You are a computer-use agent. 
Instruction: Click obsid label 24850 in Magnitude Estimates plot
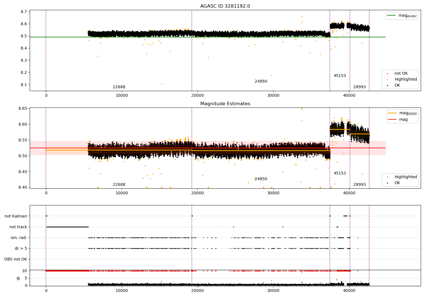coord(261,179)
